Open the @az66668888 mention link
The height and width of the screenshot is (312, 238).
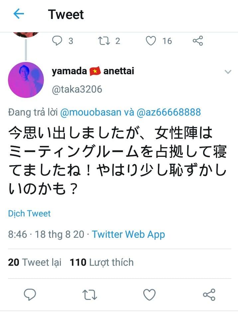(x=169, y=112)
